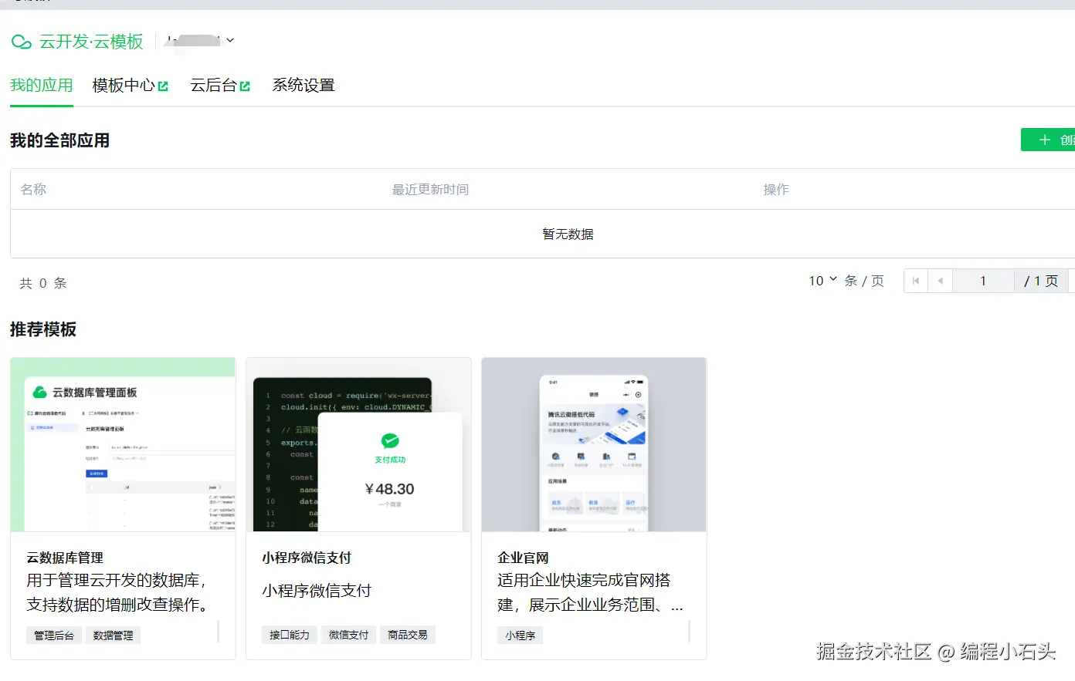Screen dimensions: 1075x681
Task: Click the 最近更新时间 column header
Action: pyautogui.click(x=430, y=189)
